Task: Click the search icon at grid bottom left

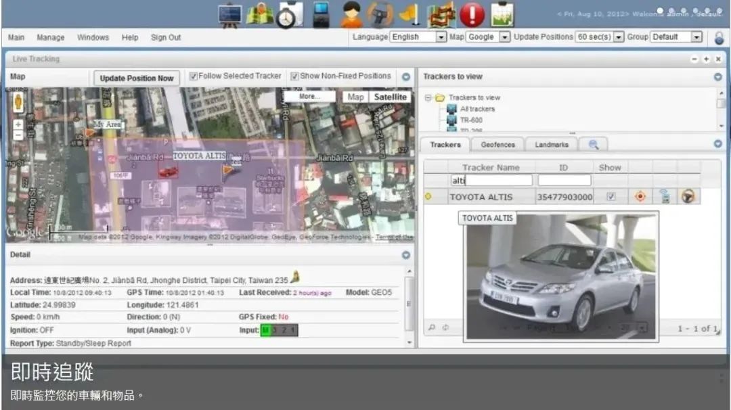Action: 432,327
